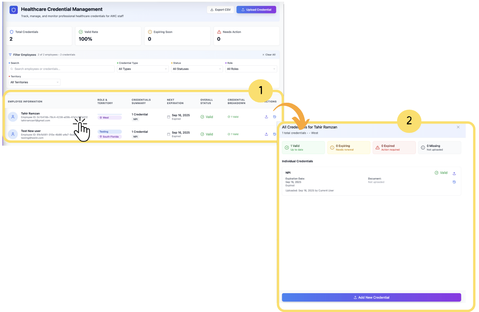The width and height of the screenshot is (479, 312).
Task: Click avatar icon for Test New user
Action: click(13, 134)
